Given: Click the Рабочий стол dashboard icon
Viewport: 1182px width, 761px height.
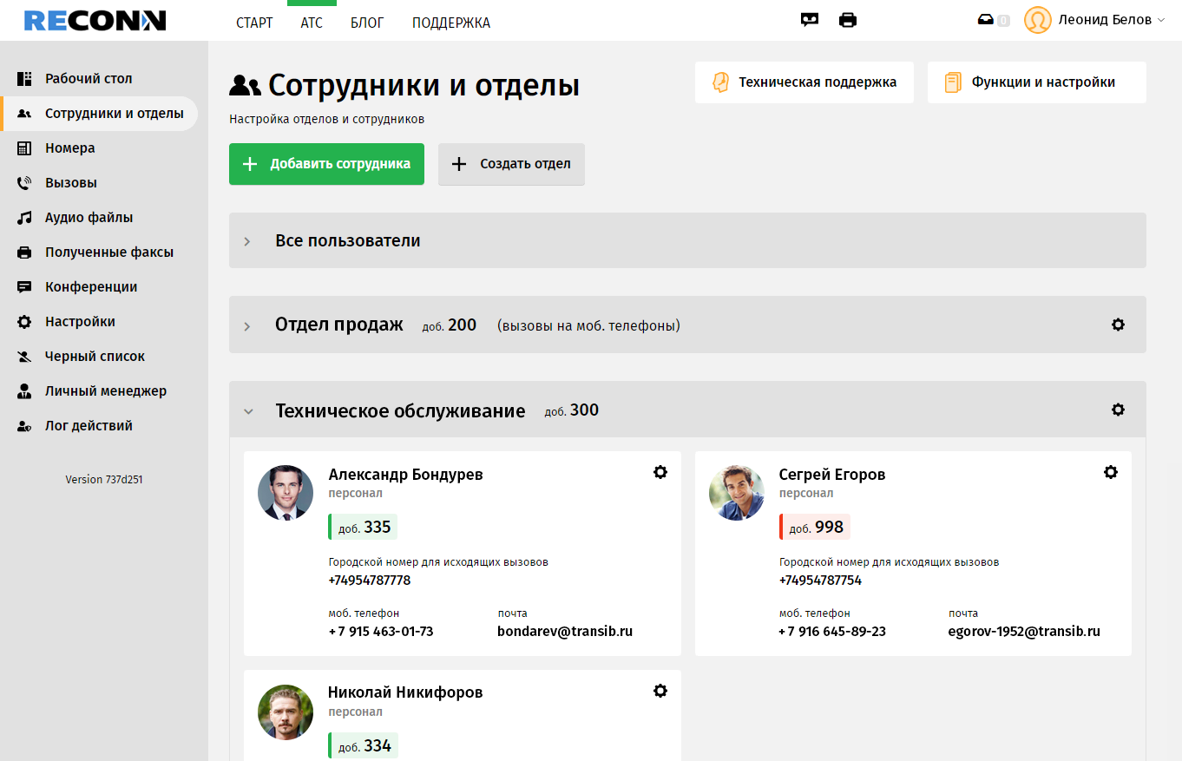Looking at the screenshot, I should 25,79.
